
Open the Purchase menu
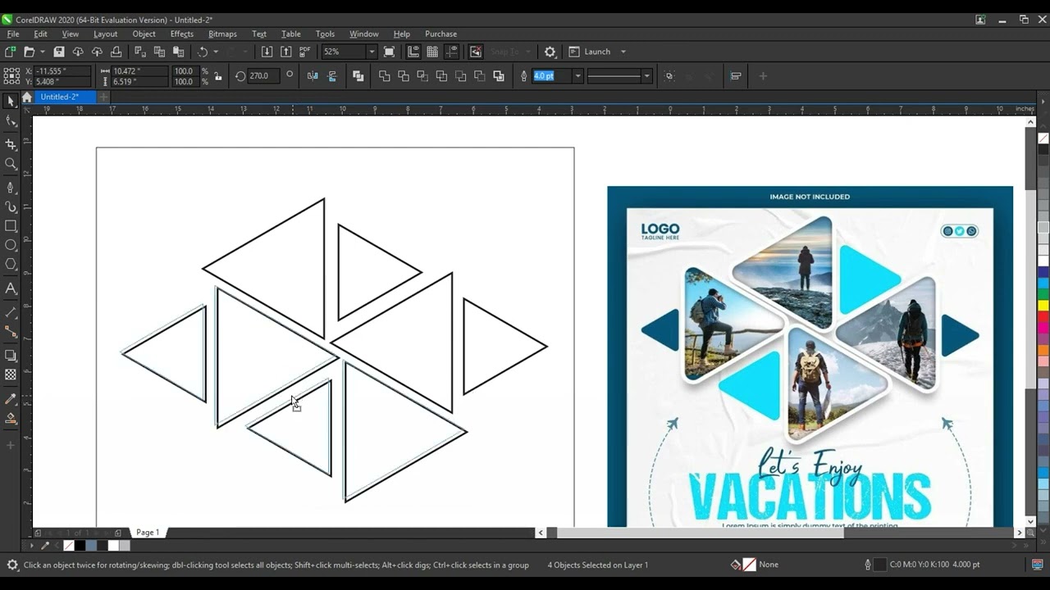pos(441,34)
